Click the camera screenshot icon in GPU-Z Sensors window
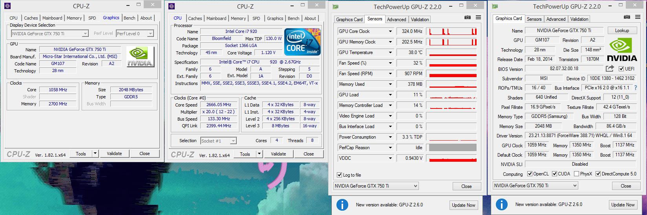The image size is (647, 215). pyautogui.click(x=467, y=18)
